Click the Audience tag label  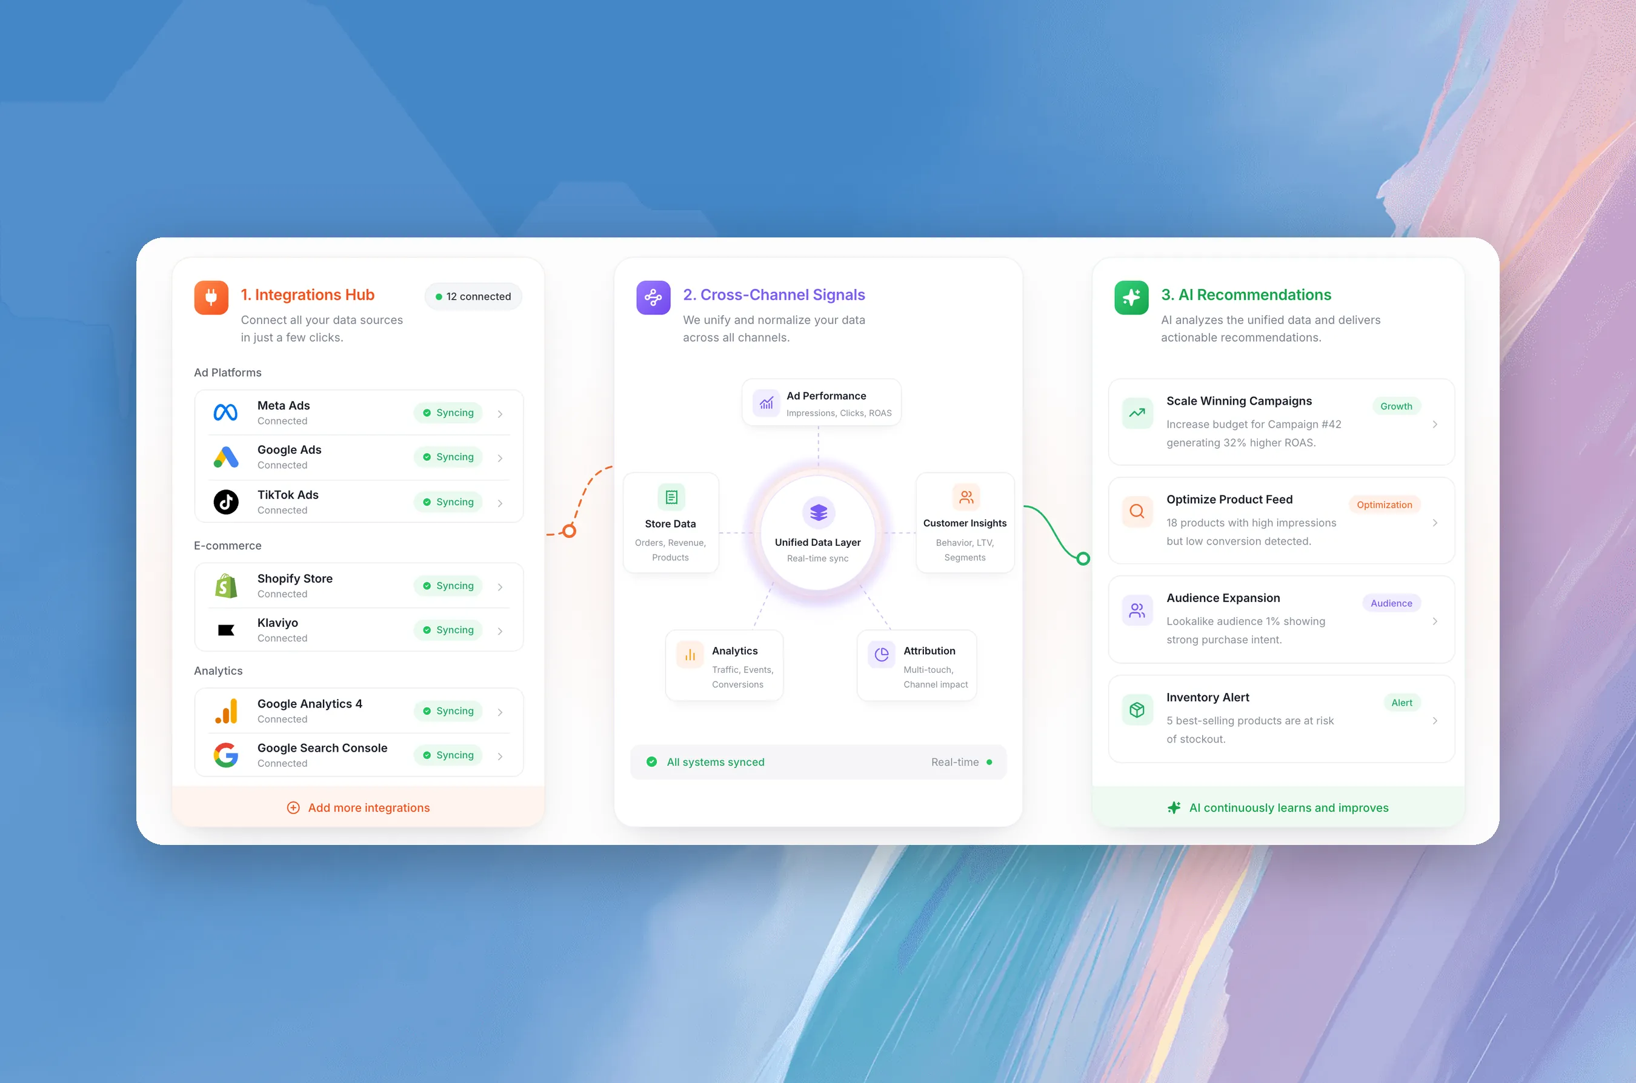click(x=1391, y=603)
